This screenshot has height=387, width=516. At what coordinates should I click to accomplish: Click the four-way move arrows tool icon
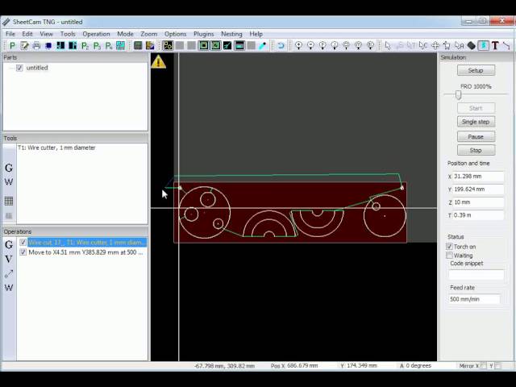click(435, 45)
